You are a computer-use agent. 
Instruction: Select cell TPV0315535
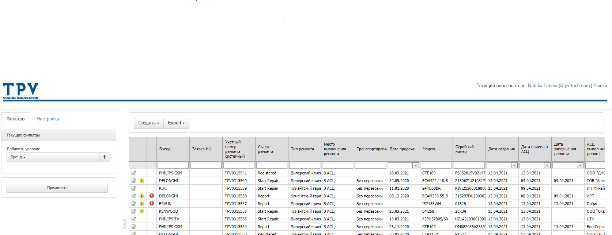pos(239,219)
